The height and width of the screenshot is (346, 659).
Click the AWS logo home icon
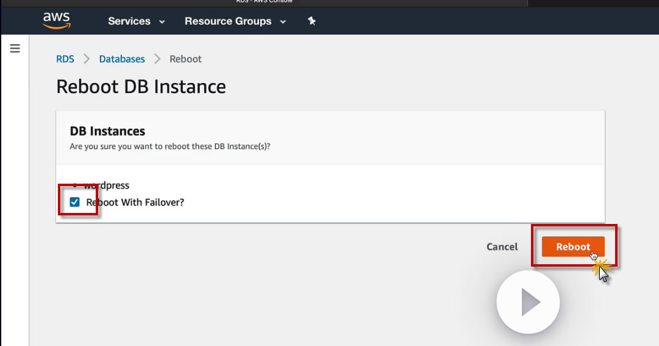pos(56,21)
